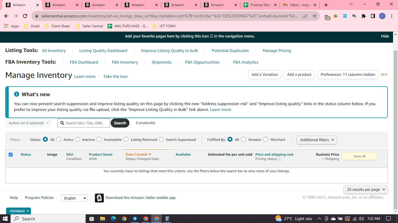Reload the Seller Central page
Screen dimensions: 398x223
pyautogui.click(x=25, y=16)
